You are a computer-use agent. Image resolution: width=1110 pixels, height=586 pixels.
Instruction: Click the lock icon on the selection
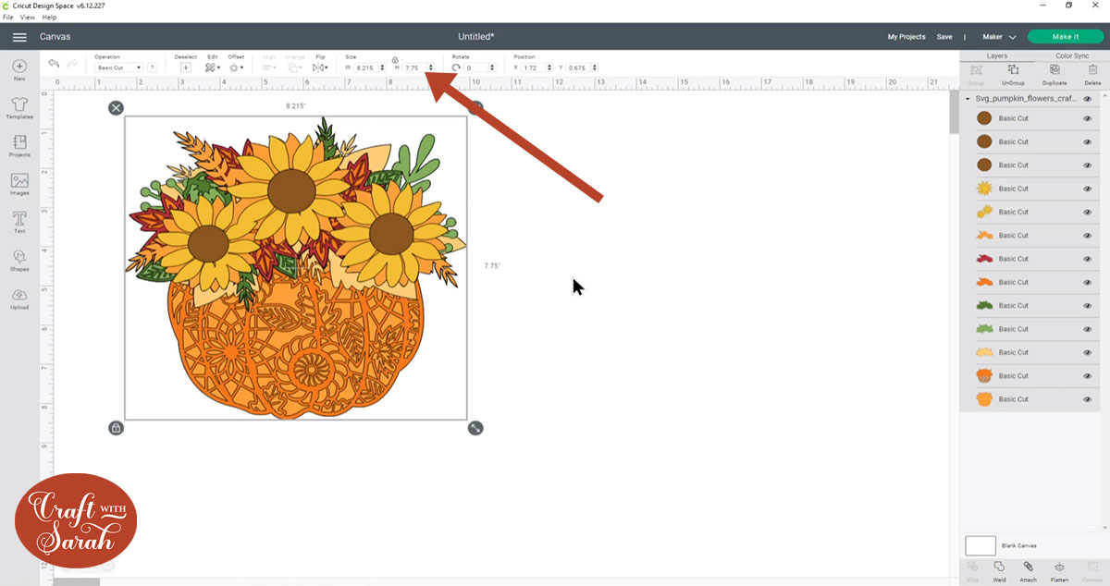pyautogui.click(x=116, y=427)
